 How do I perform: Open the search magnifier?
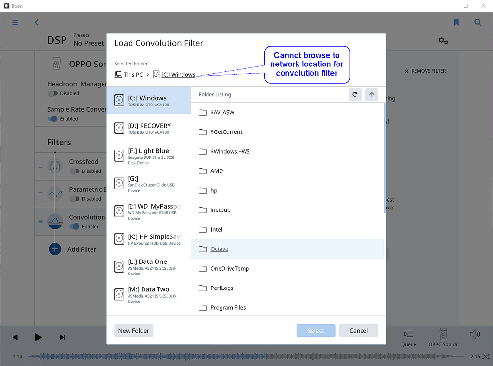[x=478, y=22]
